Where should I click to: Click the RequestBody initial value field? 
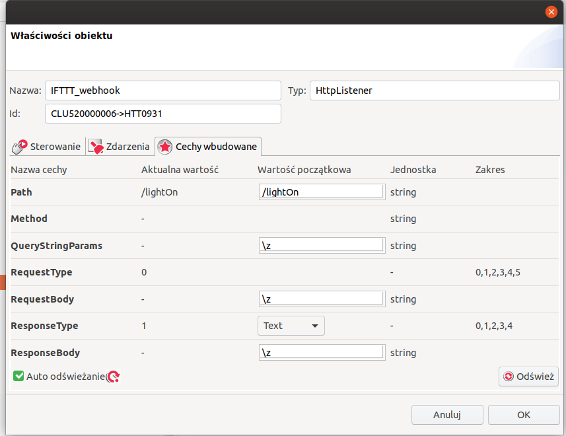321,299
